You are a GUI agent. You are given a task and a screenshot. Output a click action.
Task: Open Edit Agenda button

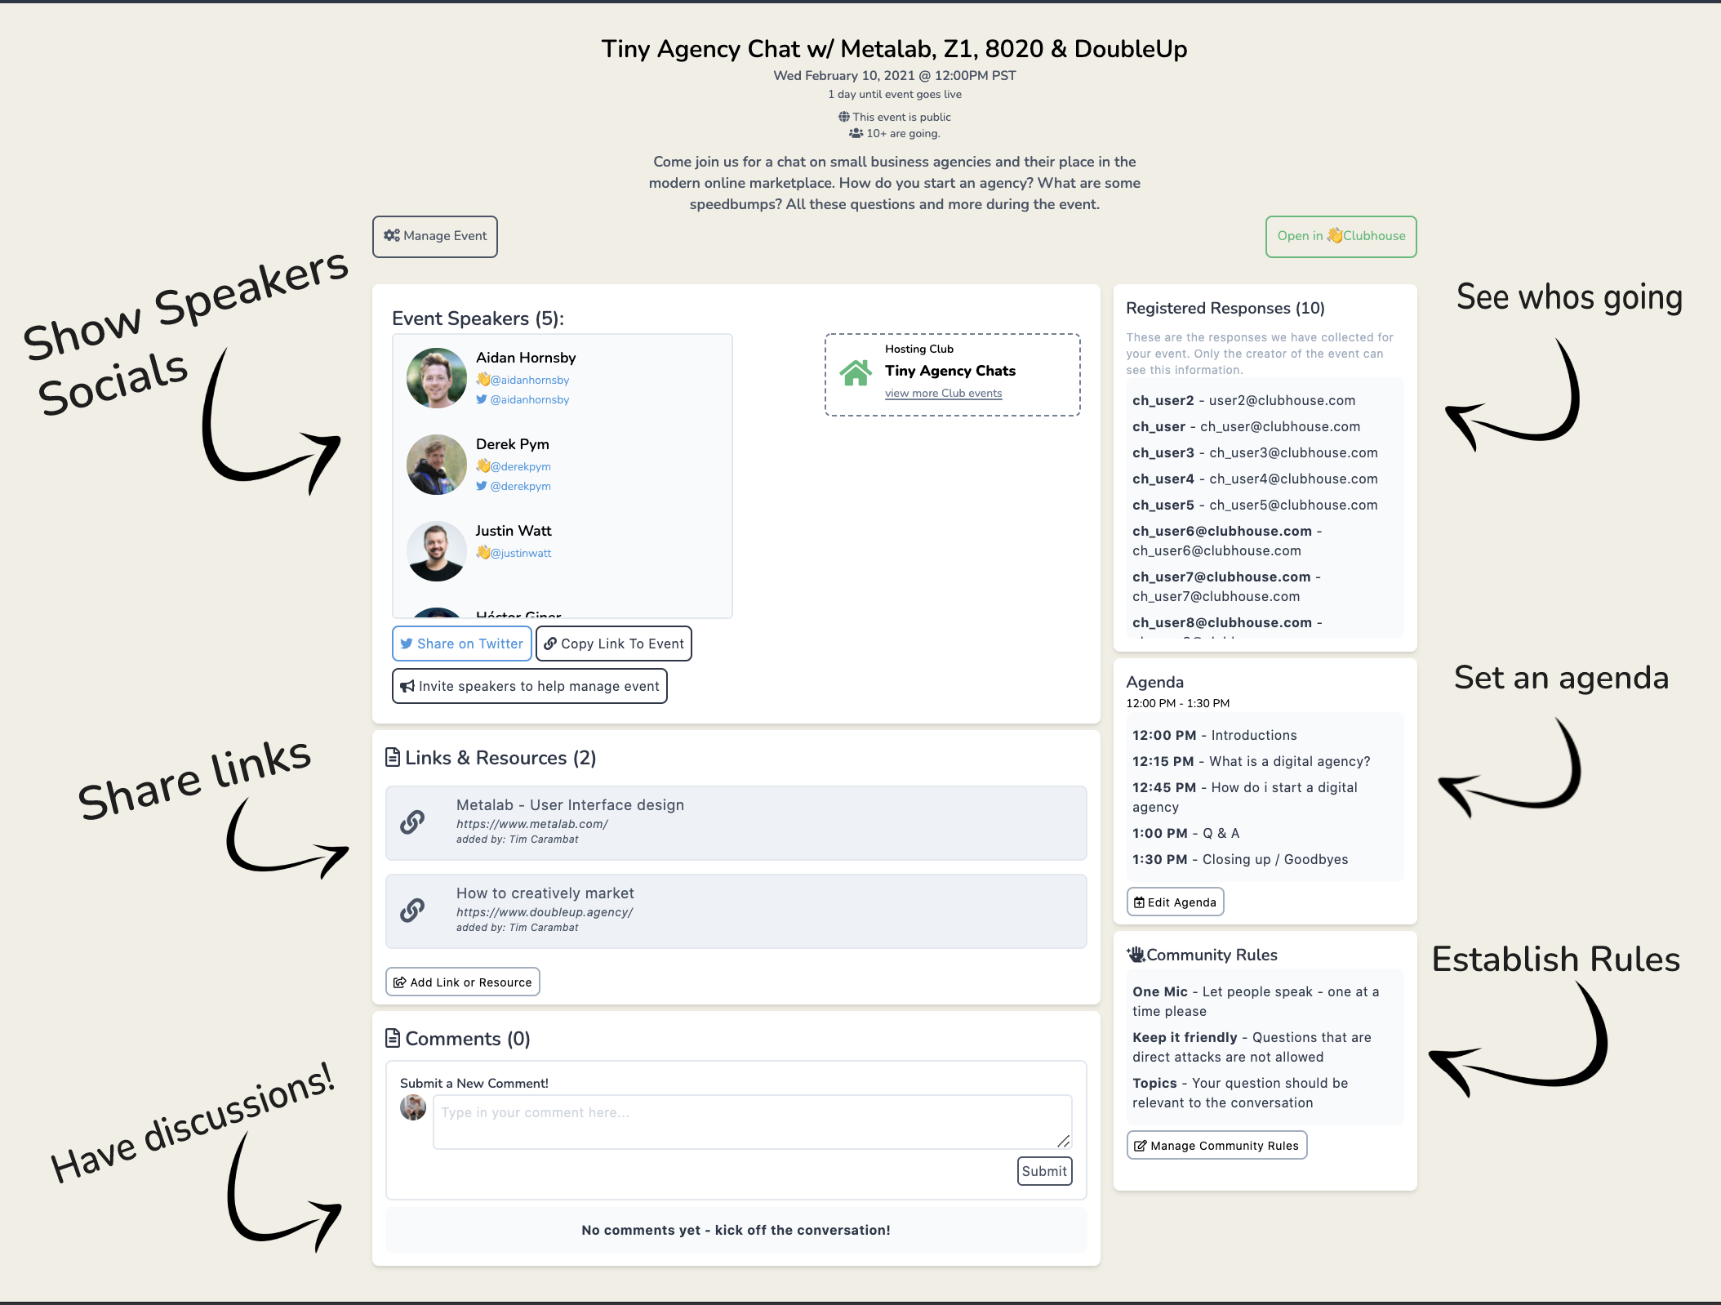pyautogui.click(x=1175, y=902)
